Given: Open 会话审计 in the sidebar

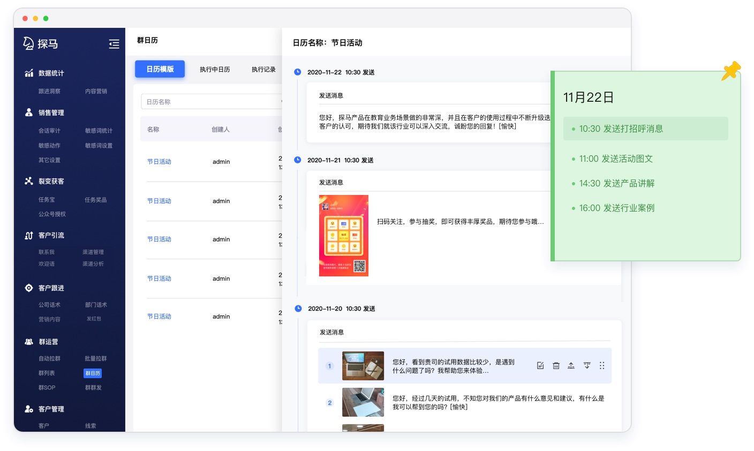Looking at the screenshot, I should (x=49, y=131).
